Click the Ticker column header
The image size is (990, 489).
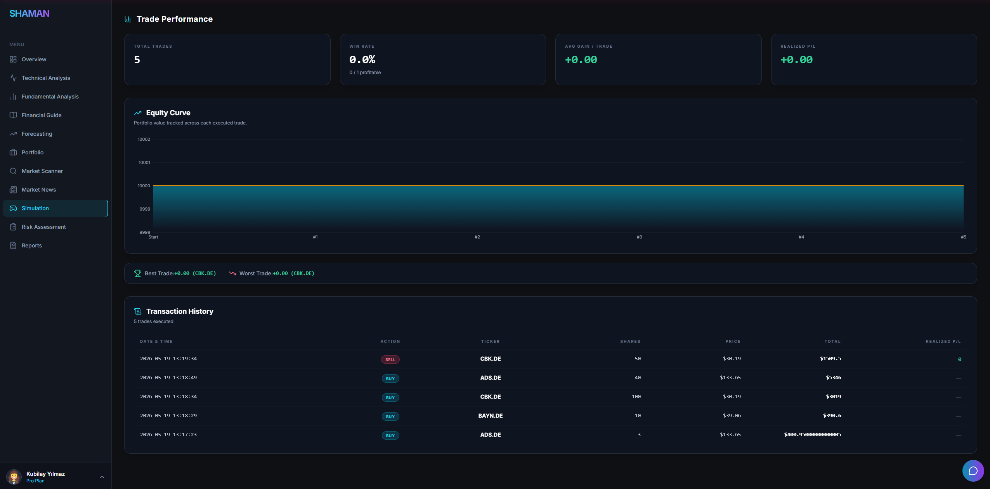pyautogui.click(x=491, y=342)
